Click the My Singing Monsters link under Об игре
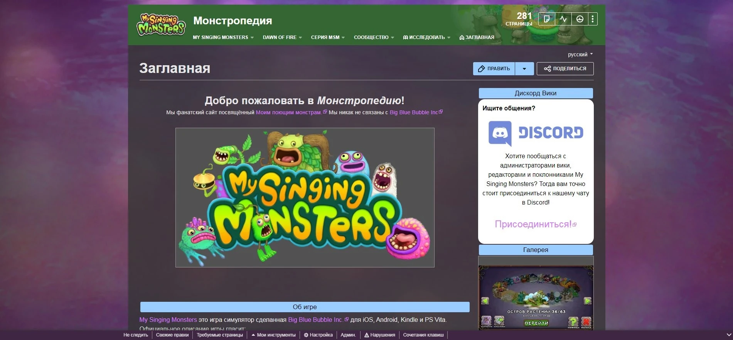This screenshot has height=340, width=733. tap(168, 320)
